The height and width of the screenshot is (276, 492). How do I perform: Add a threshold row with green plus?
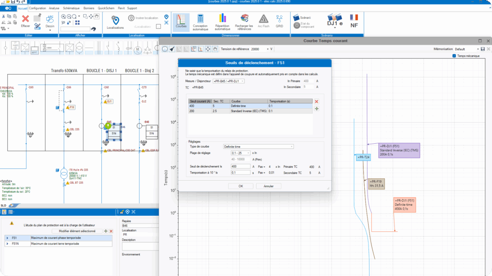tap(316, 109)
